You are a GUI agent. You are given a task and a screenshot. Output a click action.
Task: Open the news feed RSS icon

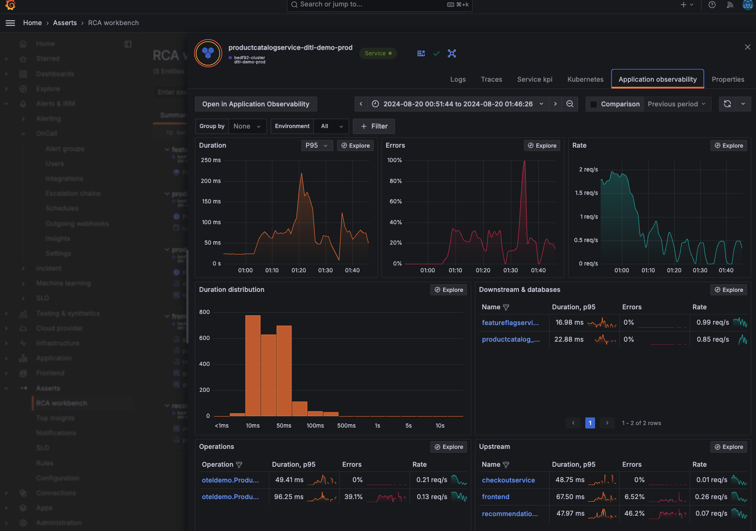coord(730,5)
